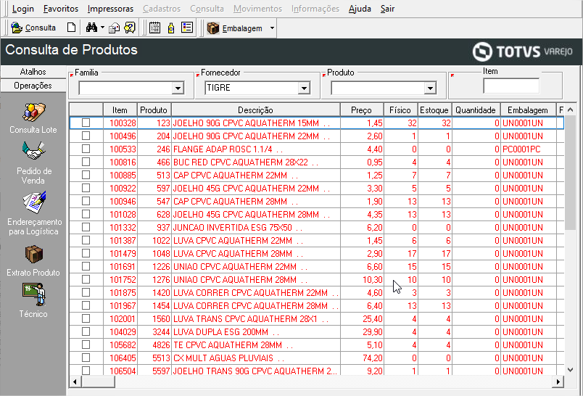Click the Item input field
This screenshot has height=396, width=583.
point(511,86)
